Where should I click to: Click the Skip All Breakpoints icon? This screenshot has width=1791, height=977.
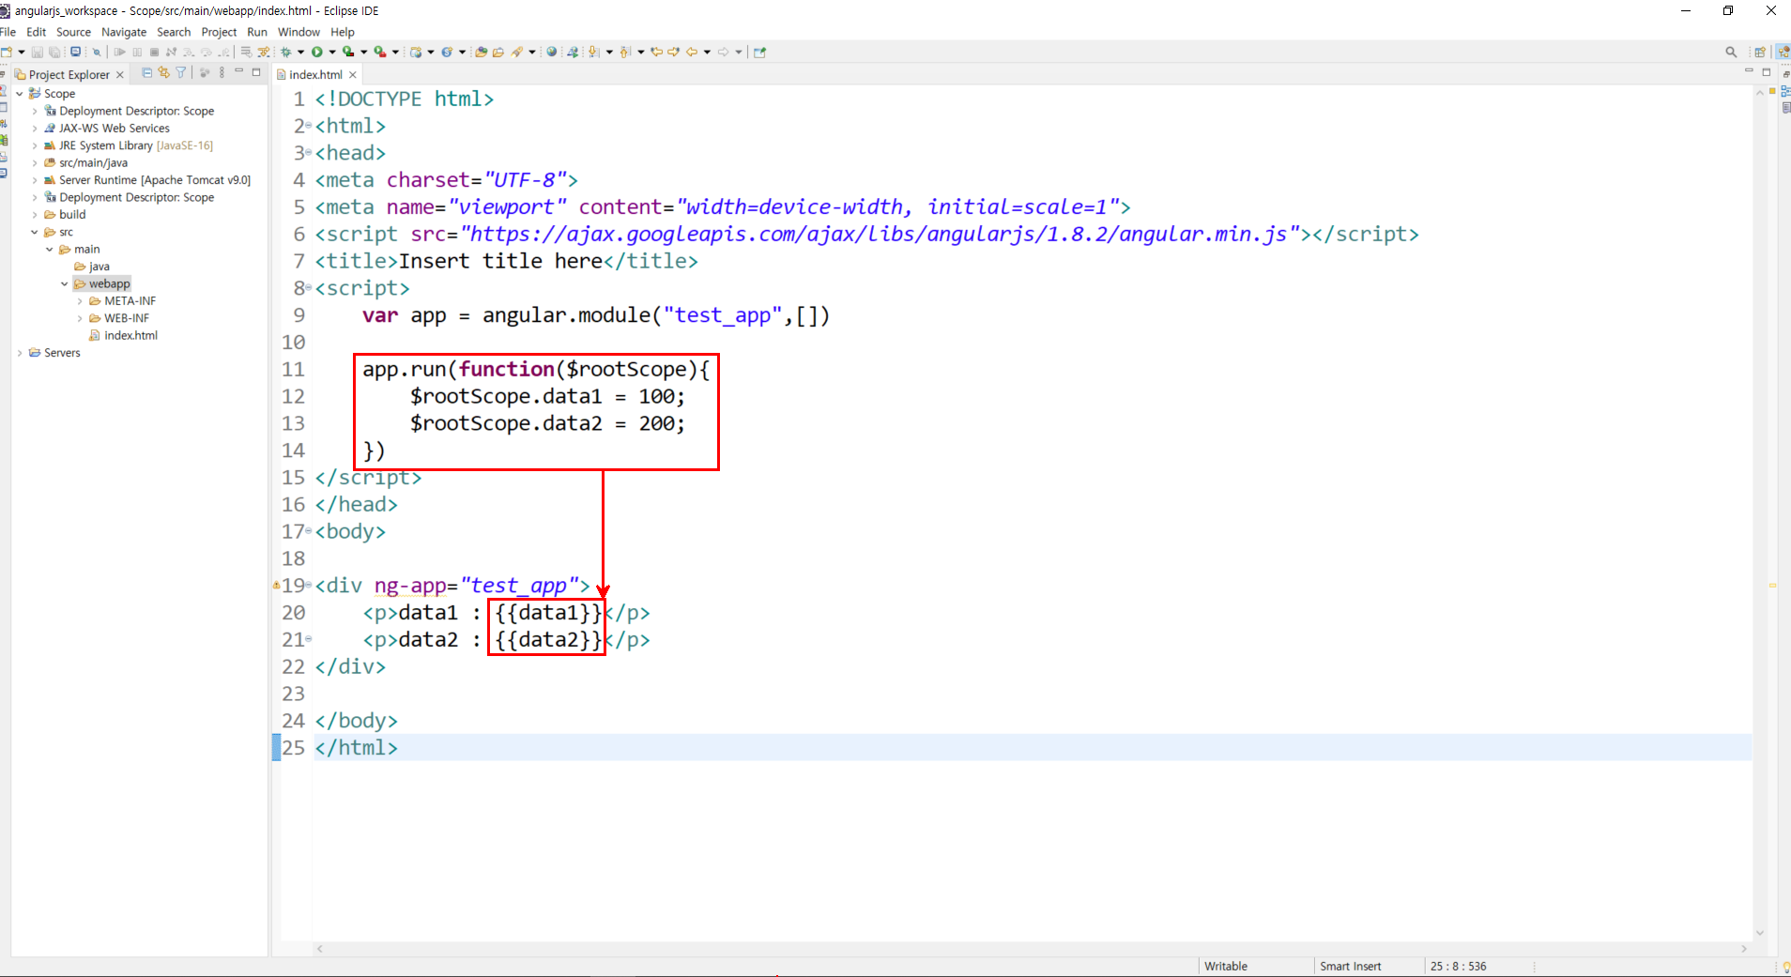[x=97, y=52]
